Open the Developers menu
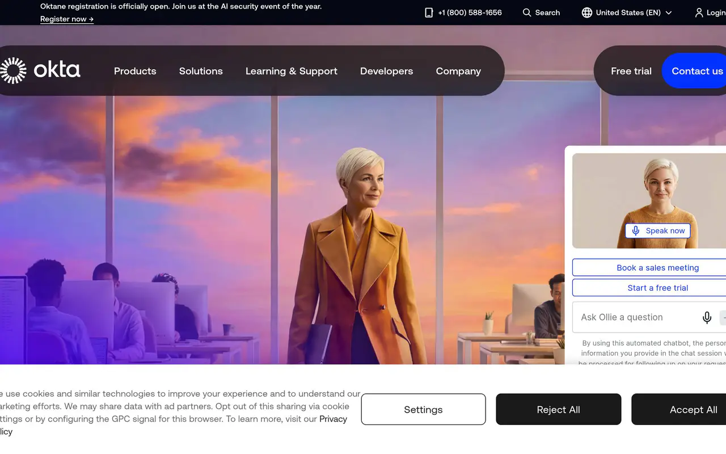Screen dimensions: 726x454 pos(387,71)
